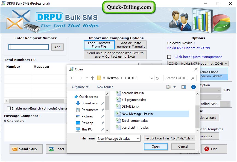Image resolution: width=237 pixels, height=162 pixels.
Task: Click the Reset button
Action: pos(57,149)
